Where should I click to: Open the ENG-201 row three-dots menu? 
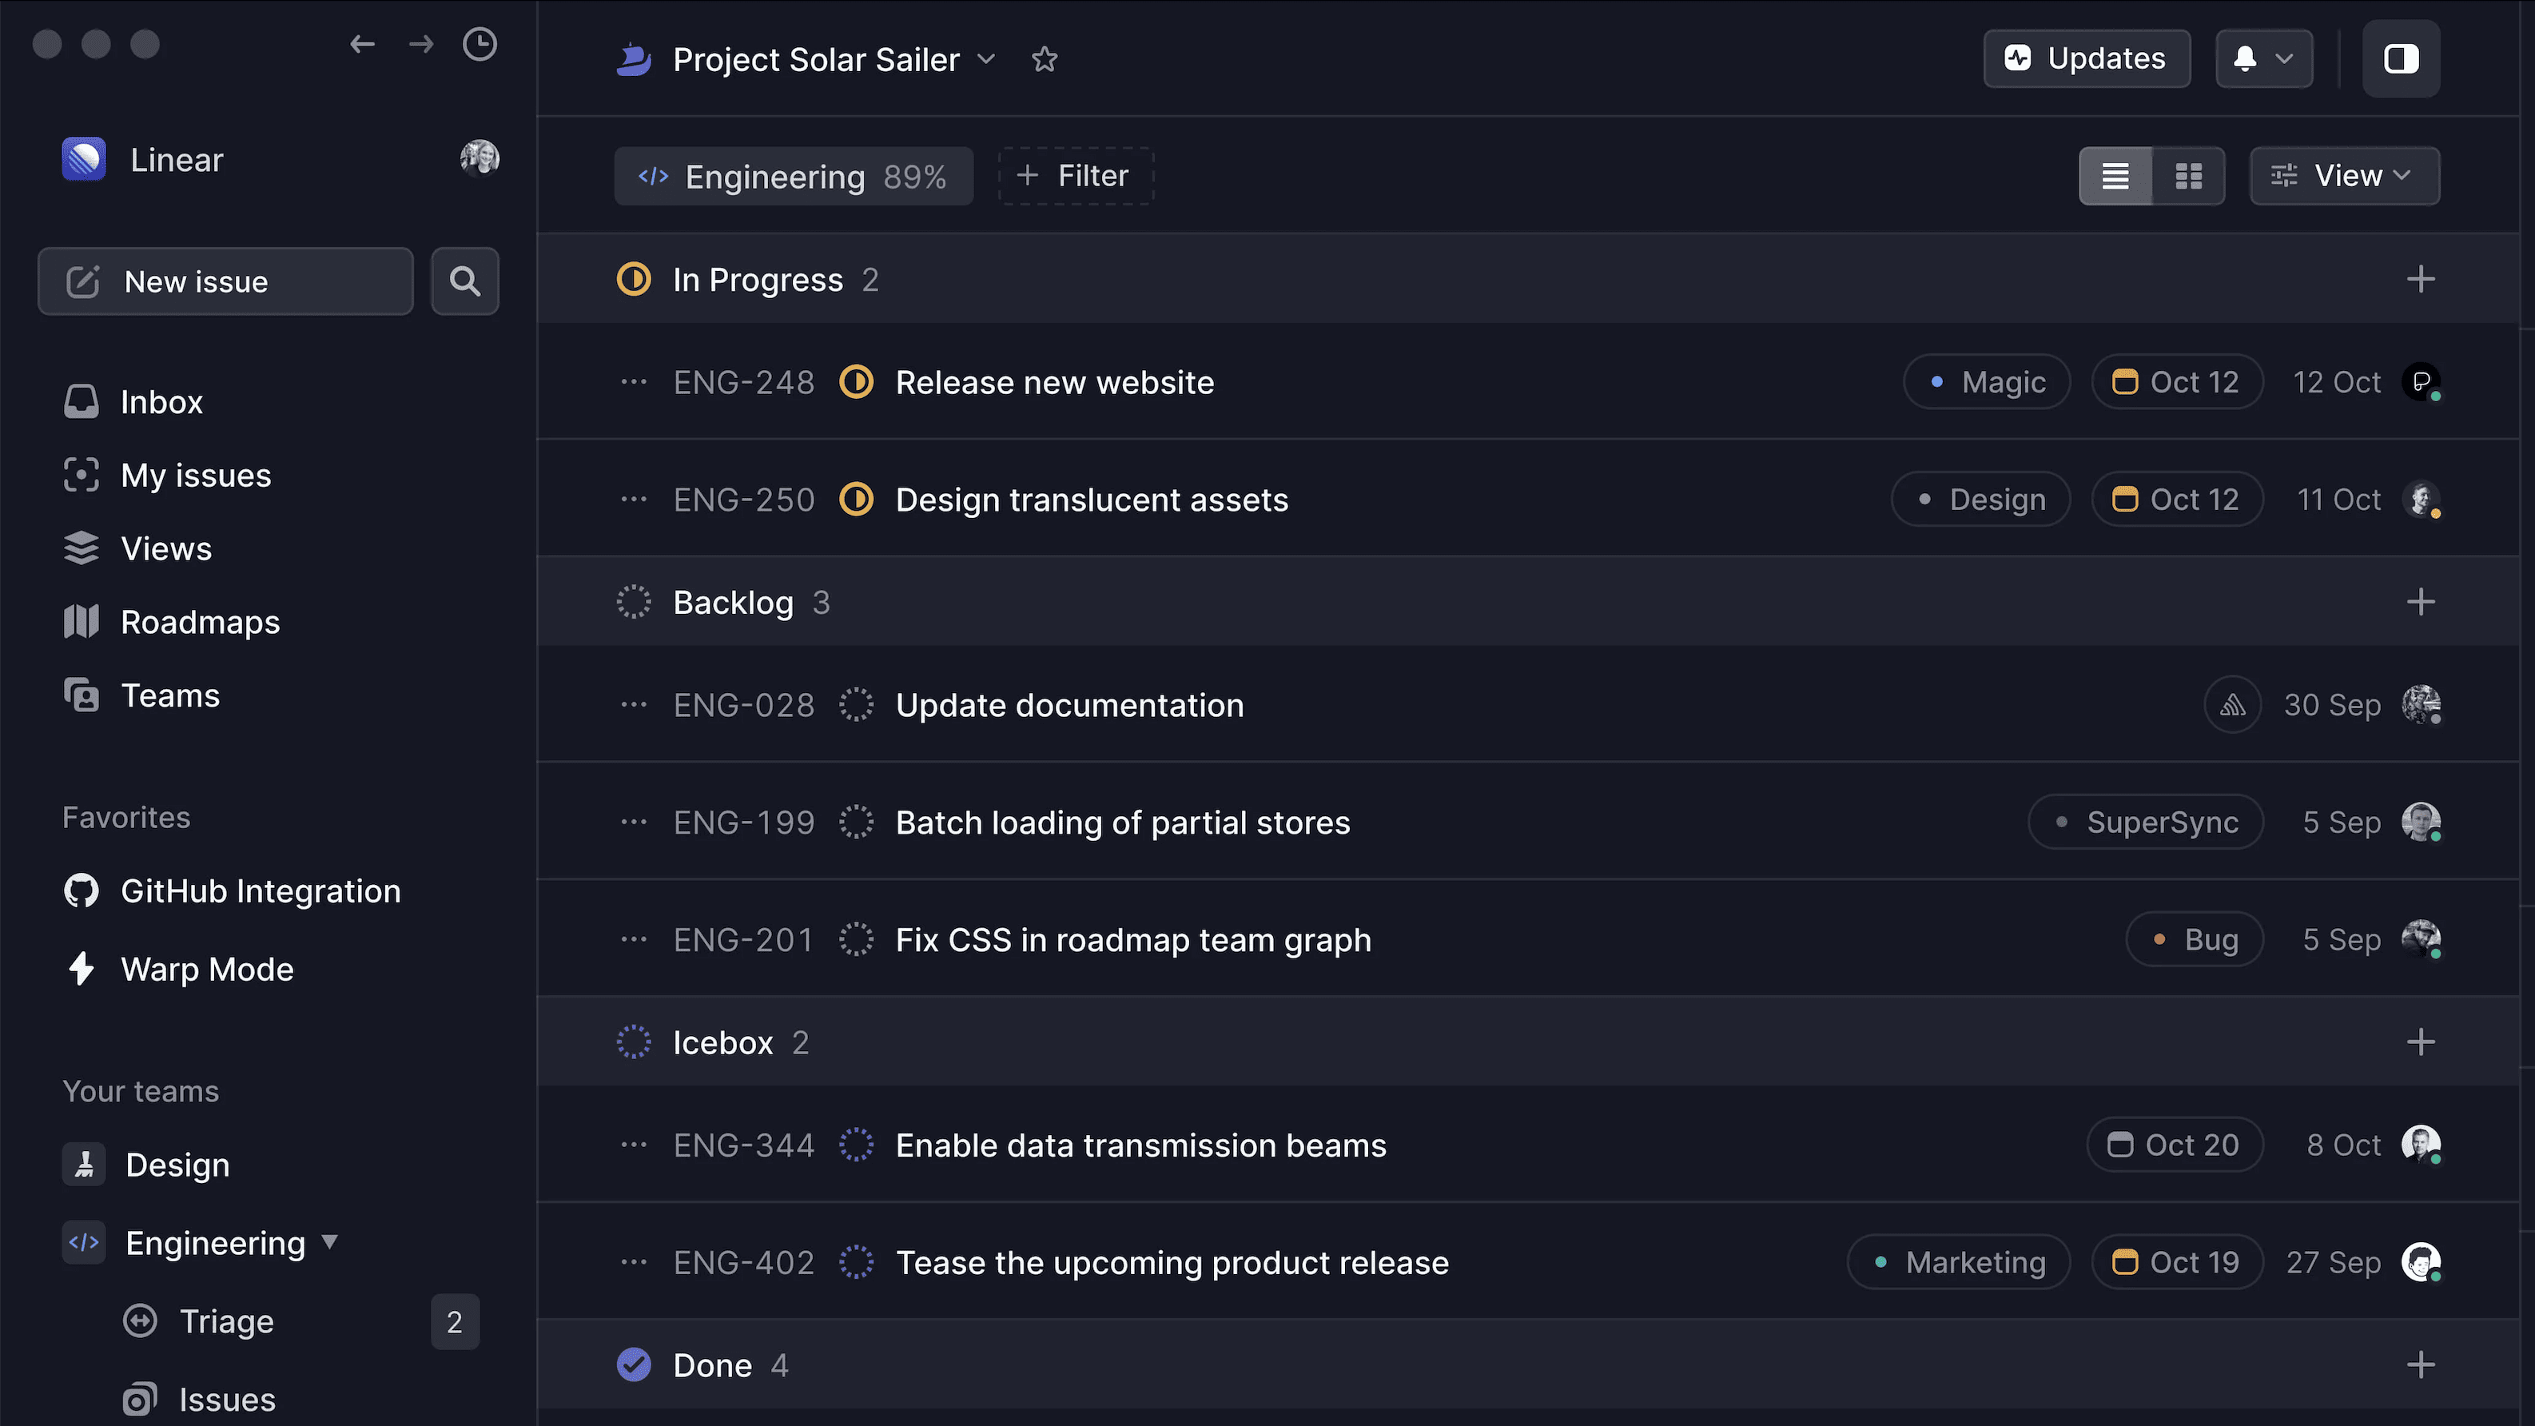[635, 940]
